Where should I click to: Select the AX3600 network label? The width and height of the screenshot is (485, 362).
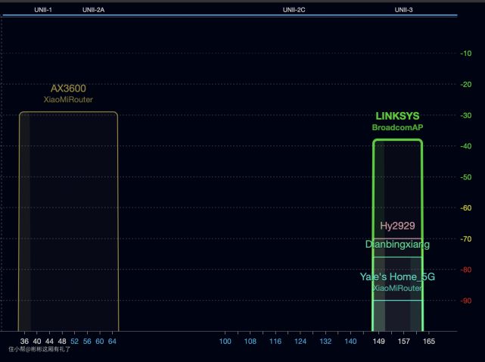pyautogui.click(x=68, y=89)
